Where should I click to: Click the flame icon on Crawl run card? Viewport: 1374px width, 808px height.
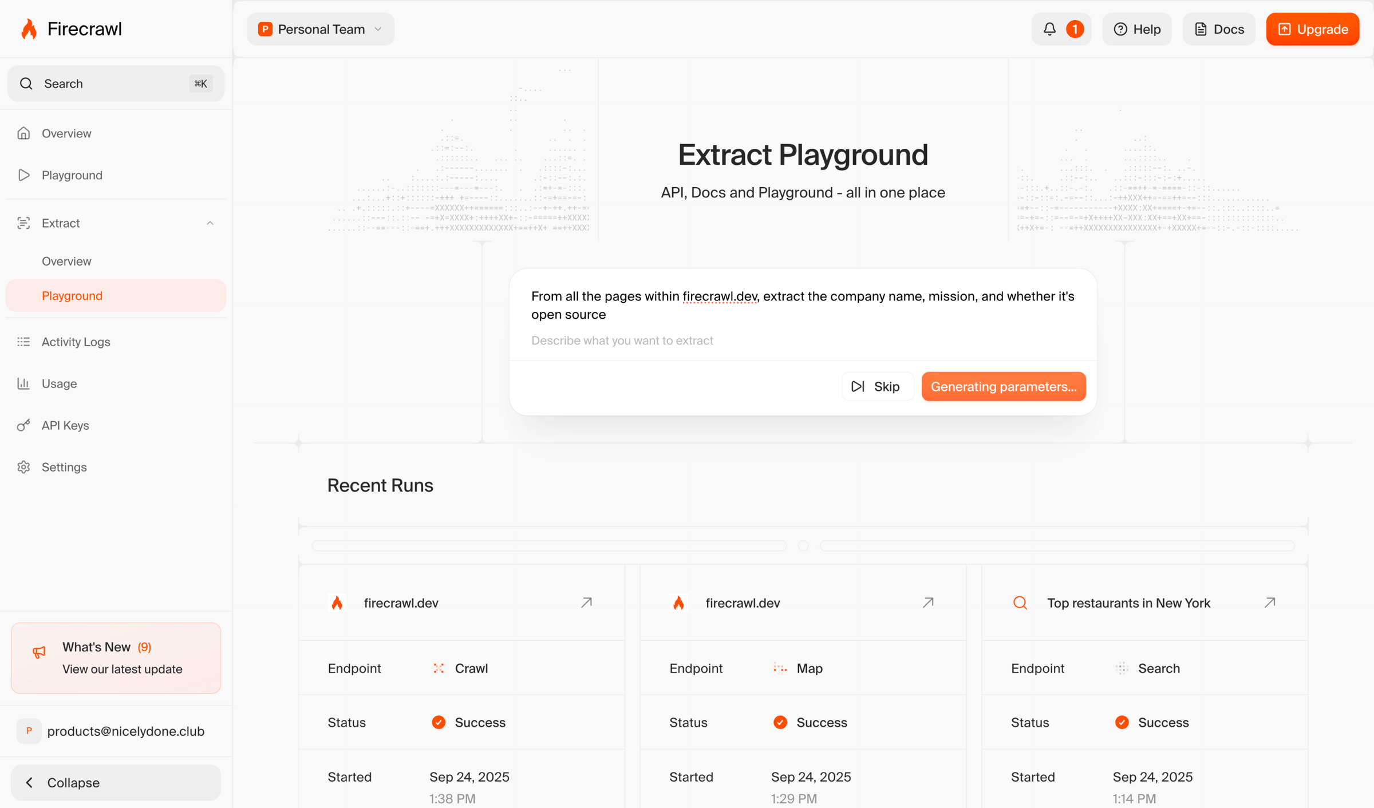337,603
